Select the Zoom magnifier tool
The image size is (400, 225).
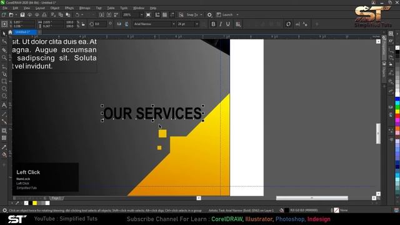click(x=4, y=57)
